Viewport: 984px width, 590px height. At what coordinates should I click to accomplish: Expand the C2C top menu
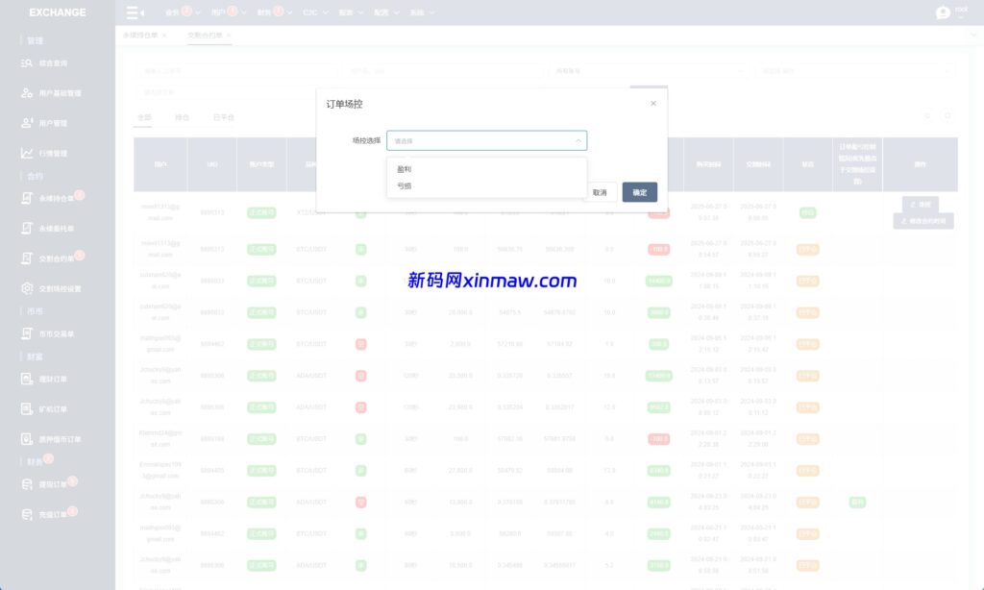[x=314, y=13]
